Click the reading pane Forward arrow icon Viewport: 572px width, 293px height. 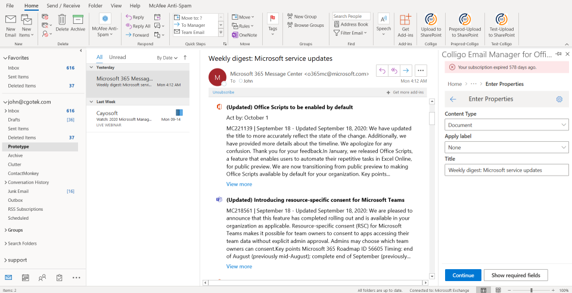[406, 71]
